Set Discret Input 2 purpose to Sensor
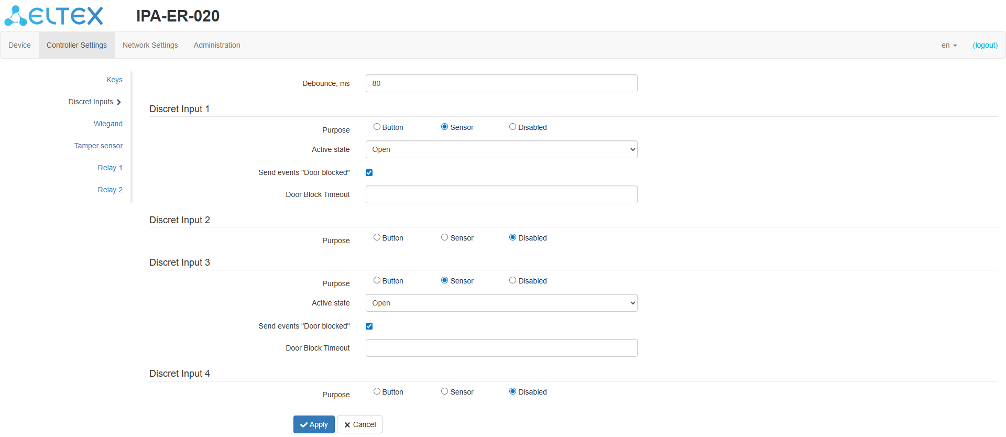This screenshot has width=1006, height=437. click(x=444, y=237)
